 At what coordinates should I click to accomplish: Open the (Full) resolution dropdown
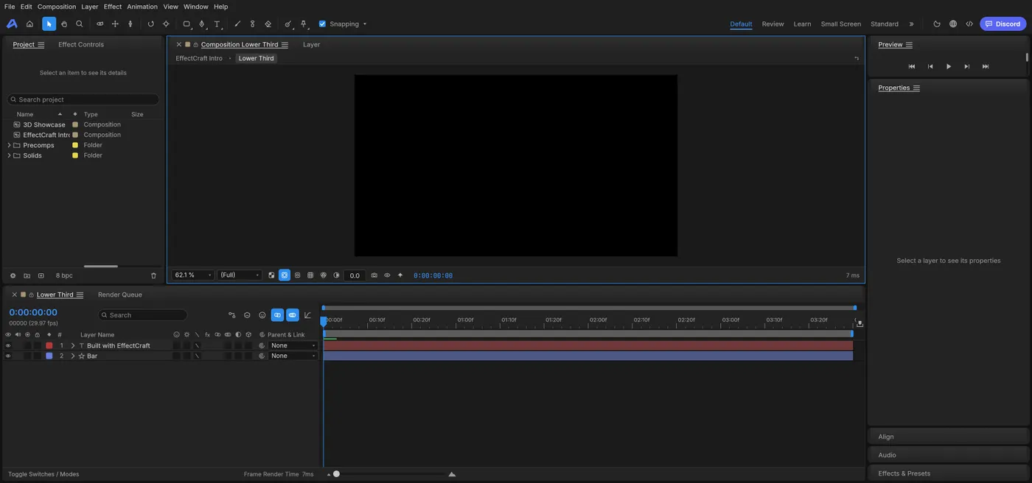coord(240,275)
